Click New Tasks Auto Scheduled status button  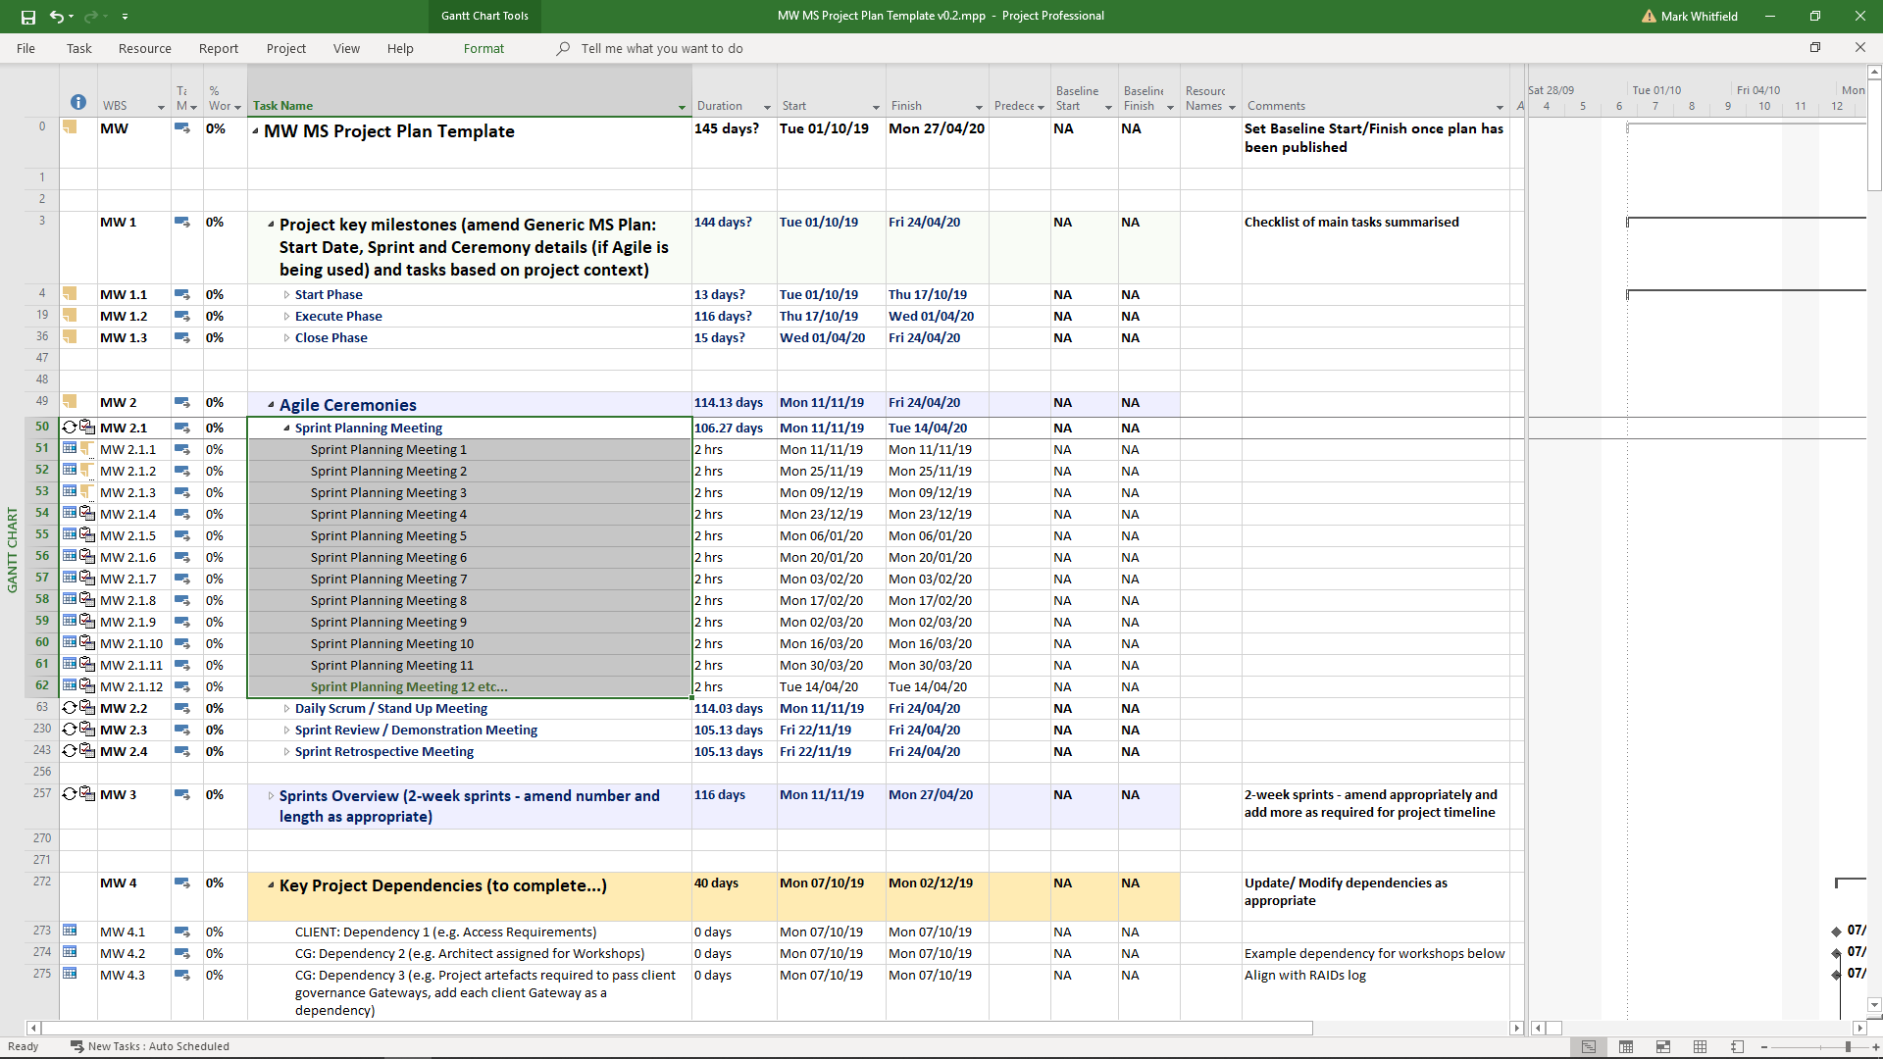tap(150, 1046)
